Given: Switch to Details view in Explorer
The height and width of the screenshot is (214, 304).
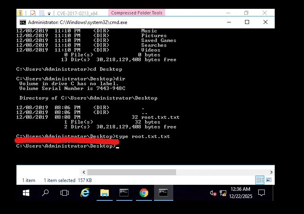Looking at the screenshot, I should point(260,180).
